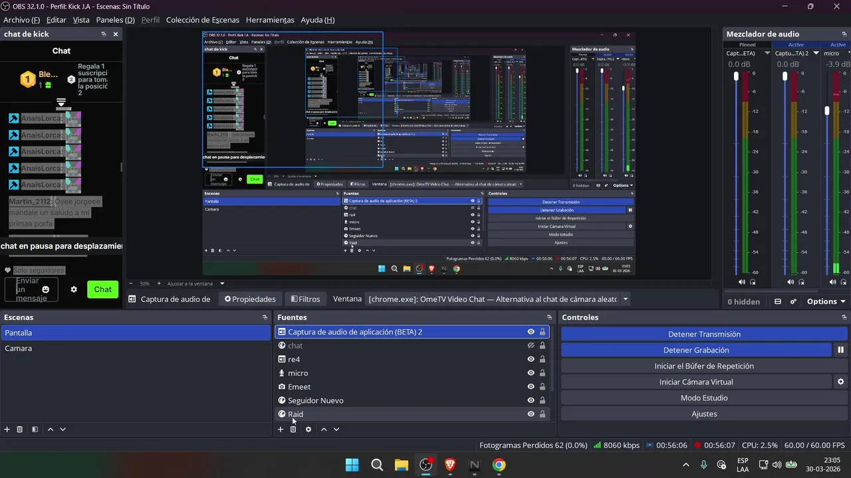The width and height of the screenshot is (851, 478).
Task: Open source properties gear in Fuentes toolbar
Action: tap(308, 430)
